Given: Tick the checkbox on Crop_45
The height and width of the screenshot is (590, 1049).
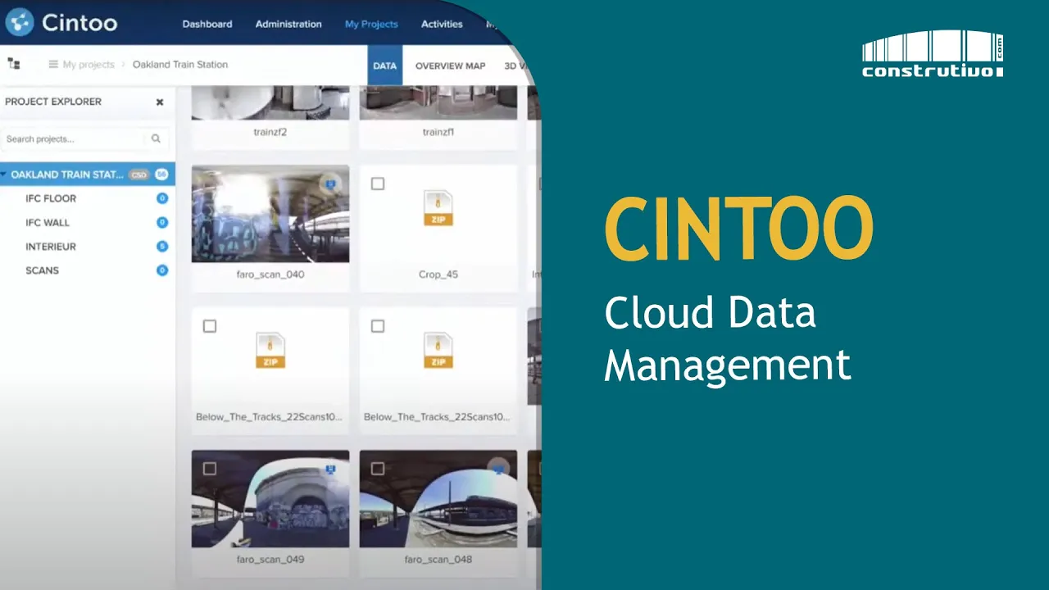Looking at the screenshot, I should click(378, 184).
